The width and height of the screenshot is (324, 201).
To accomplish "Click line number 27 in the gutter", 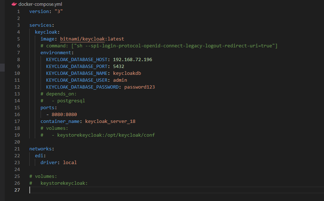I will pyautogui.click(x=17, y=190).
